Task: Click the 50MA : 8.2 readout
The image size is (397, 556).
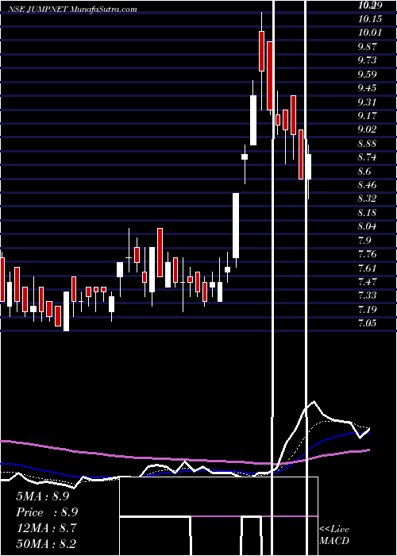Action: click(x=46, y=544)
